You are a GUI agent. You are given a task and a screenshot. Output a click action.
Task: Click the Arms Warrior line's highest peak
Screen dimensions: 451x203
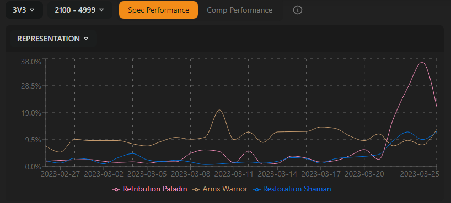pyautogui.click(x=219, y=109)
